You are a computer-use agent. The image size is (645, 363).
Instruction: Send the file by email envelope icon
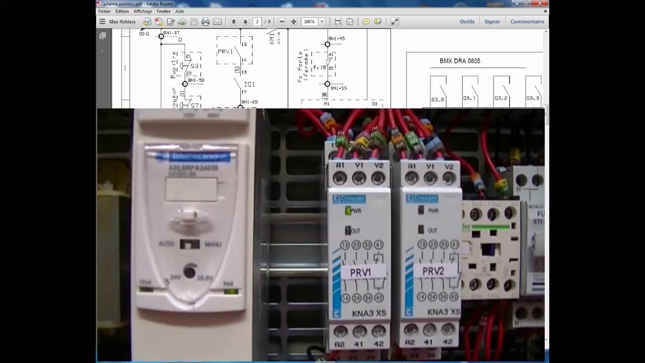(x=217, y=22)
